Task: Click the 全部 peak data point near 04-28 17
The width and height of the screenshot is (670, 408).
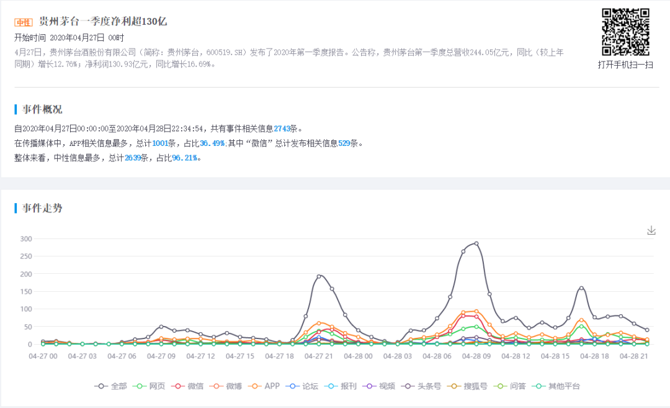Action: pos(581,288)
